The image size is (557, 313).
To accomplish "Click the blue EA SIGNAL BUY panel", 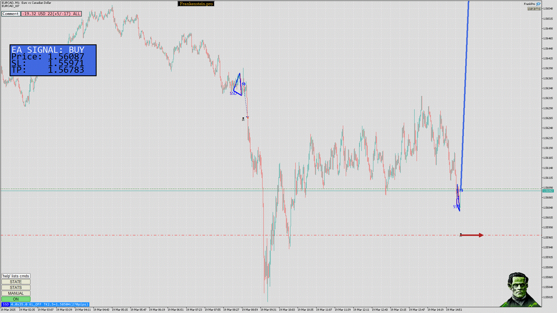I will [53, 60].
